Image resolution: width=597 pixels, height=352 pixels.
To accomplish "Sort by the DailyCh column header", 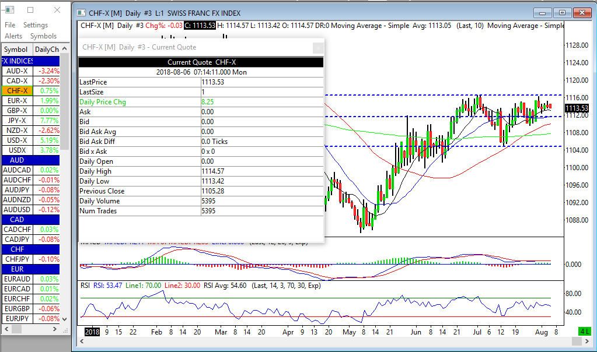I will 47,50.
